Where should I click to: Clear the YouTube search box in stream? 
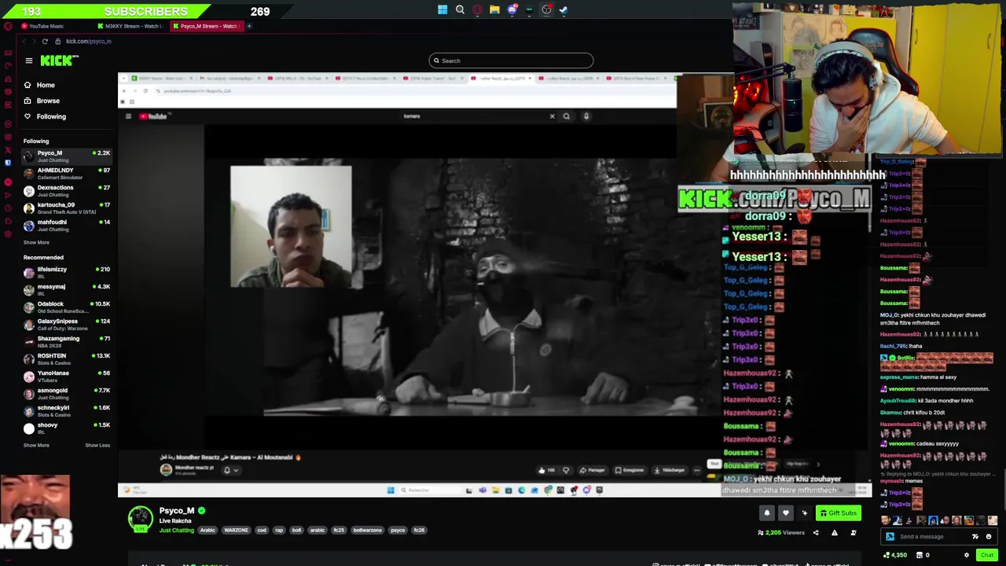[552, 116]
